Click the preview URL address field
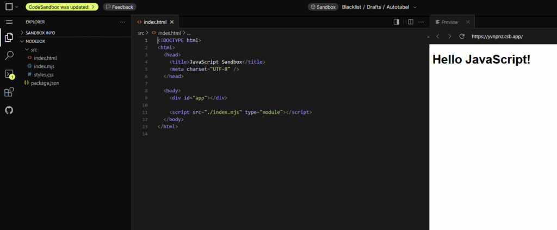Viewport: 557px width, 230px height. [x=497, y=36]
